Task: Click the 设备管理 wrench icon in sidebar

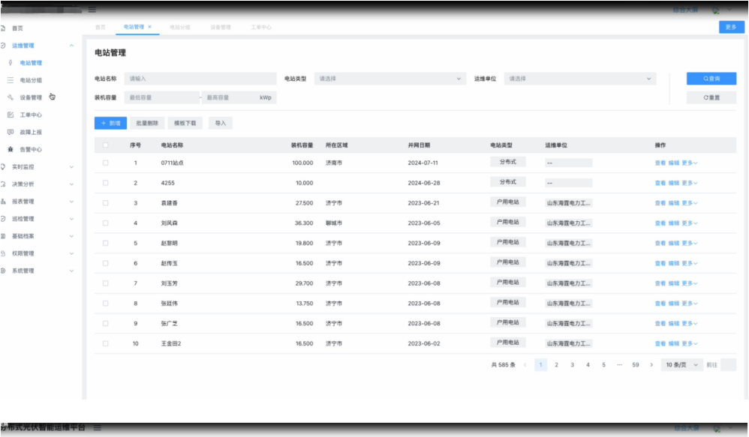Action: coord(11,97)
